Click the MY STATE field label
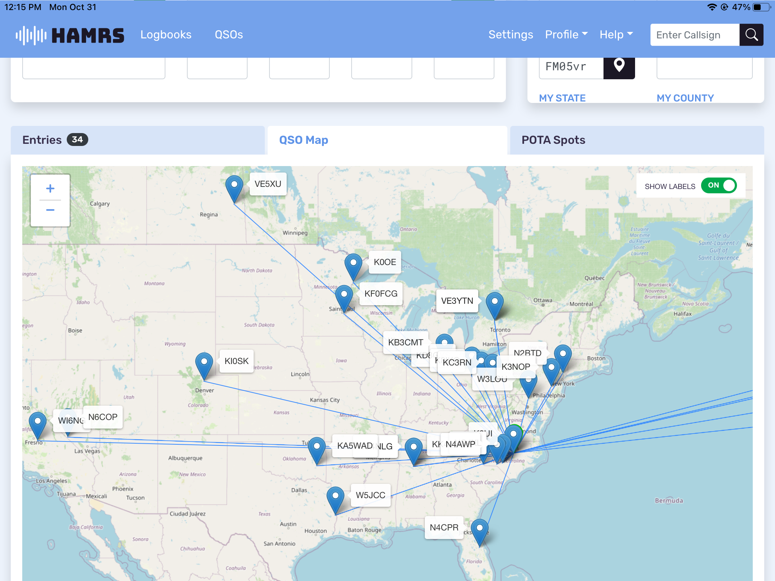775x581 pixels. tap(562, 98)
